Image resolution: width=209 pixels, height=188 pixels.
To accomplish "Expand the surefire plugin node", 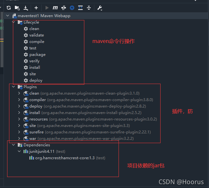I will [19, 132].
